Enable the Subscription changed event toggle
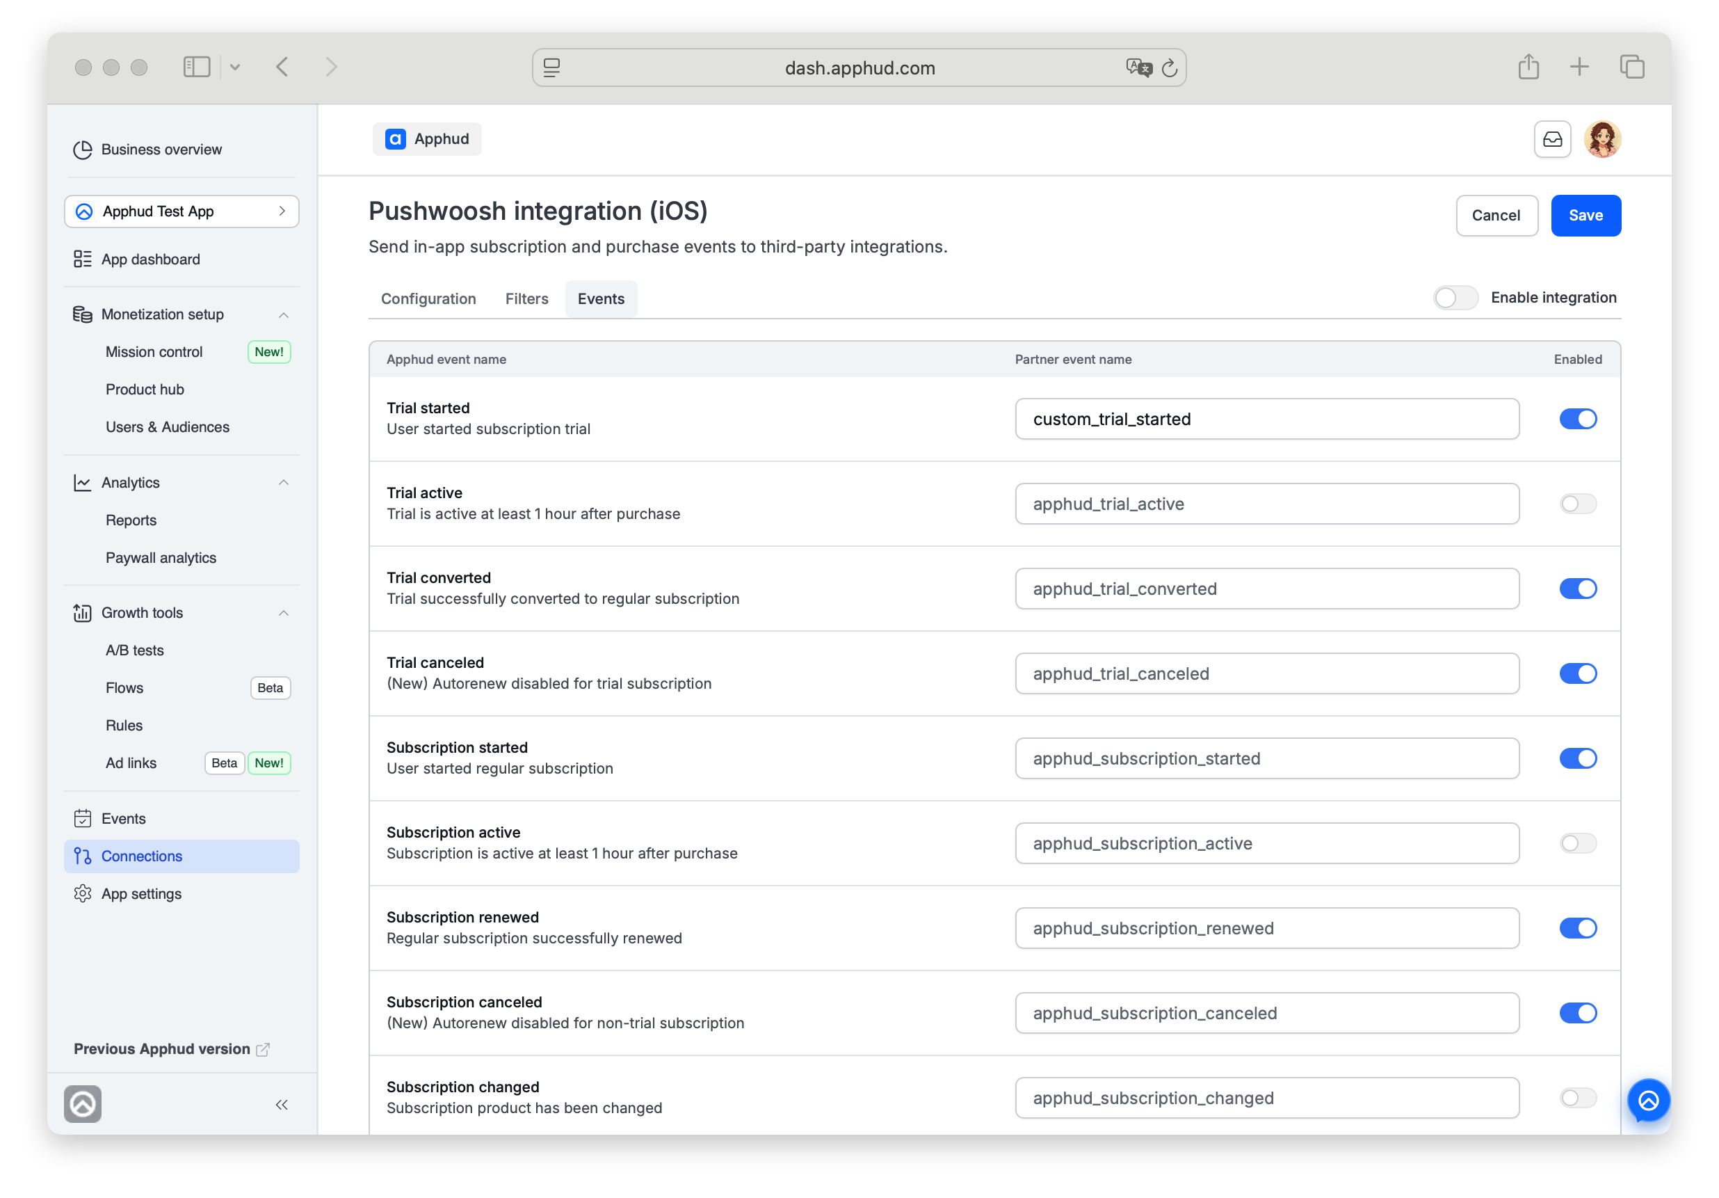Image resolution: width=1719 pixels, height=1198 pixels. coord(1578,1098)
